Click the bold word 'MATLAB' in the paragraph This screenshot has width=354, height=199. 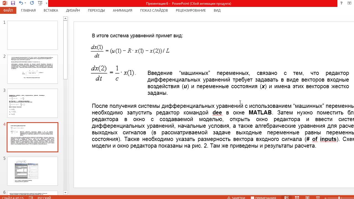coord(260,112)
